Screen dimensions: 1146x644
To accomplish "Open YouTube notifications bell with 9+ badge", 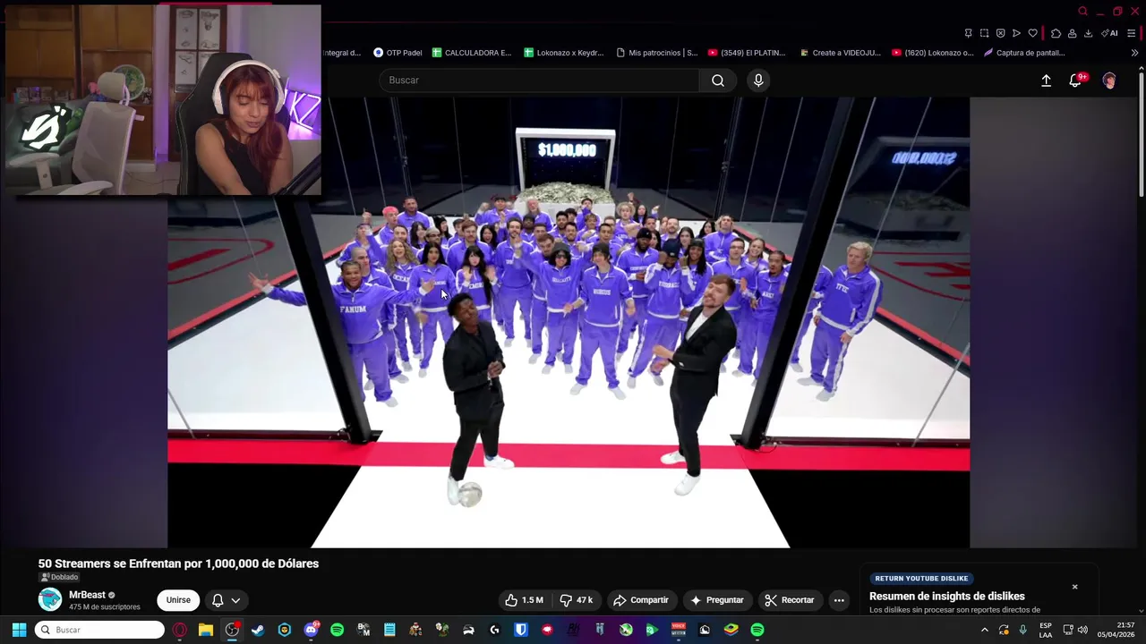I will 1076,80.
